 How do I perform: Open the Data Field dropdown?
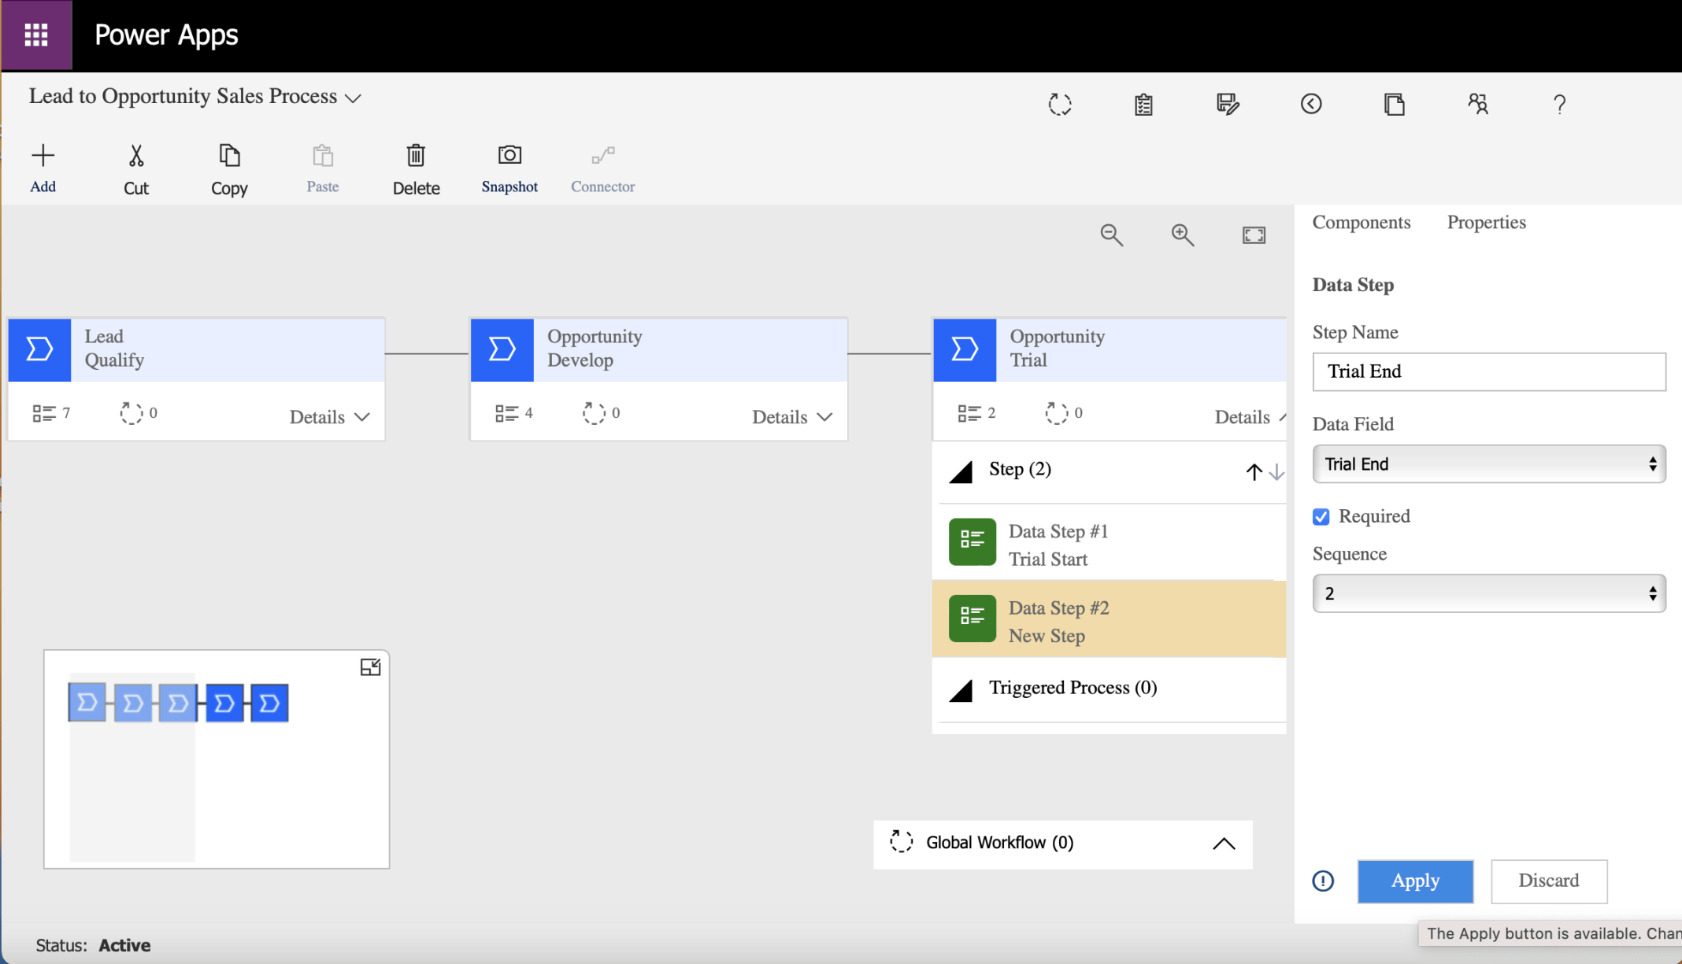[x=1488, y=464]
